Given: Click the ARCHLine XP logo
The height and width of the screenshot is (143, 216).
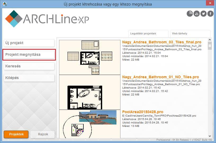Looking at the screenshot, I should 47,19.
